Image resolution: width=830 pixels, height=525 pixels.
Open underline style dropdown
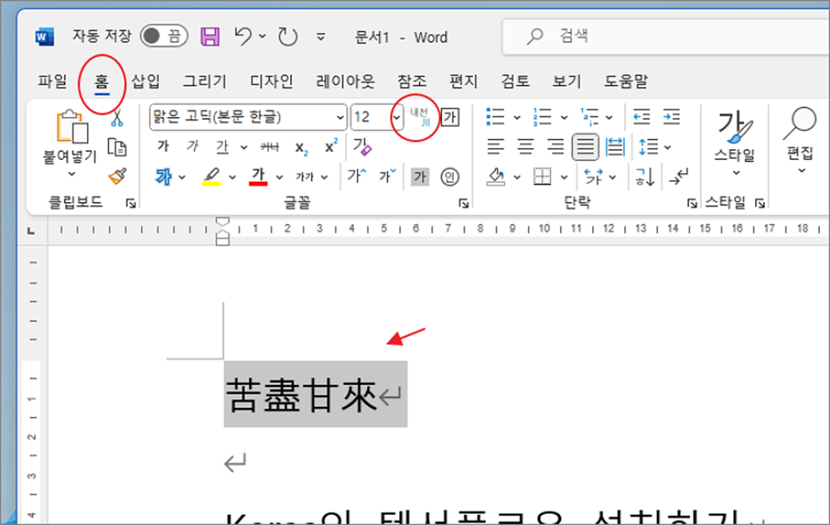(244, 147)
